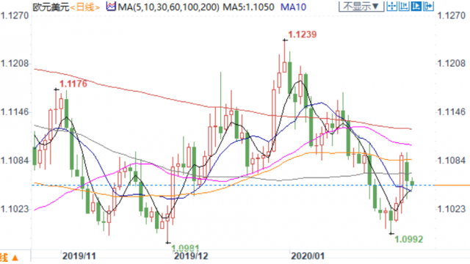Viewport: 470px width, 264px height.
Task: Change the 日线 period selector
Action: click(x=85, y=7)
